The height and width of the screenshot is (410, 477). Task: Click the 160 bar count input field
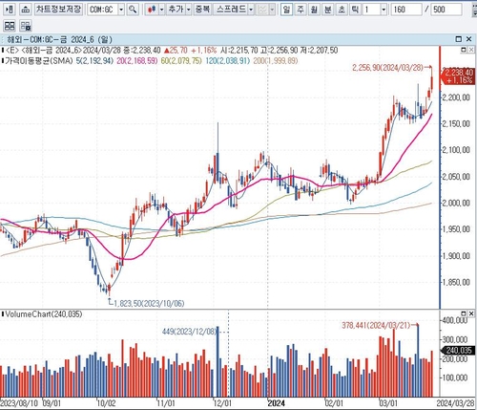coord(406,10)
